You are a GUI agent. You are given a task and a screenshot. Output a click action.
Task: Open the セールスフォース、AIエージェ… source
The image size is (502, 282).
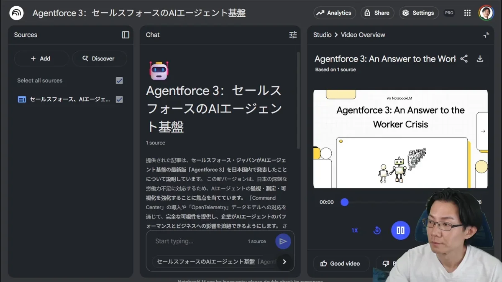70,99
